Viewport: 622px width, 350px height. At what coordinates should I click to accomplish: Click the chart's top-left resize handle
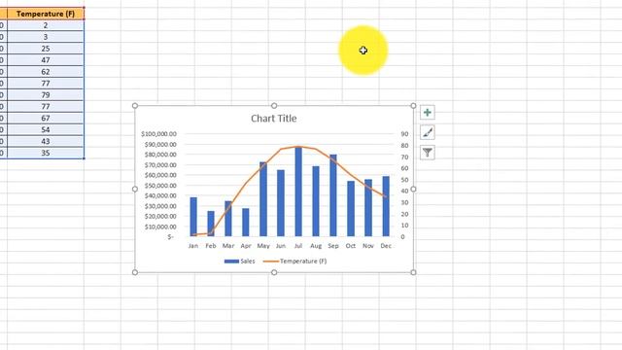click(135, 106)
